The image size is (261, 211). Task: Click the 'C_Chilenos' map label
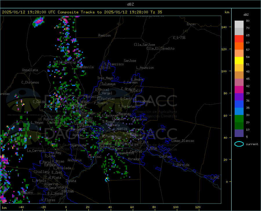tap(30, 82)
